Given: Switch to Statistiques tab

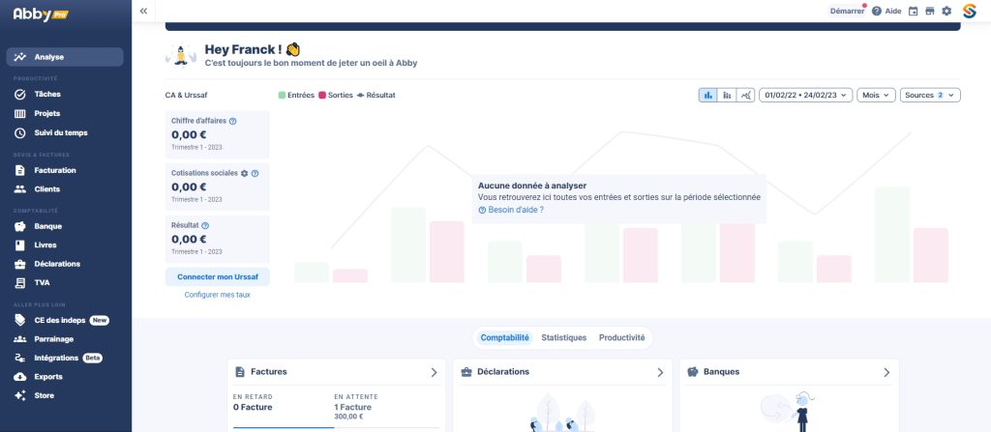Looking at the screenshot, I should pyautogui.click(x=564, y=338).
